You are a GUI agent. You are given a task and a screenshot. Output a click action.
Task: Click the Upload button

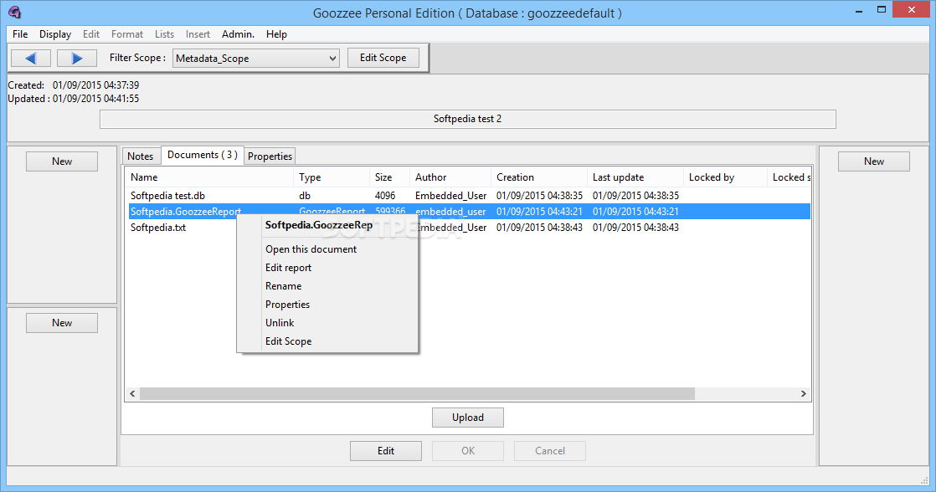pyautogui.click(x=468, y=418)
